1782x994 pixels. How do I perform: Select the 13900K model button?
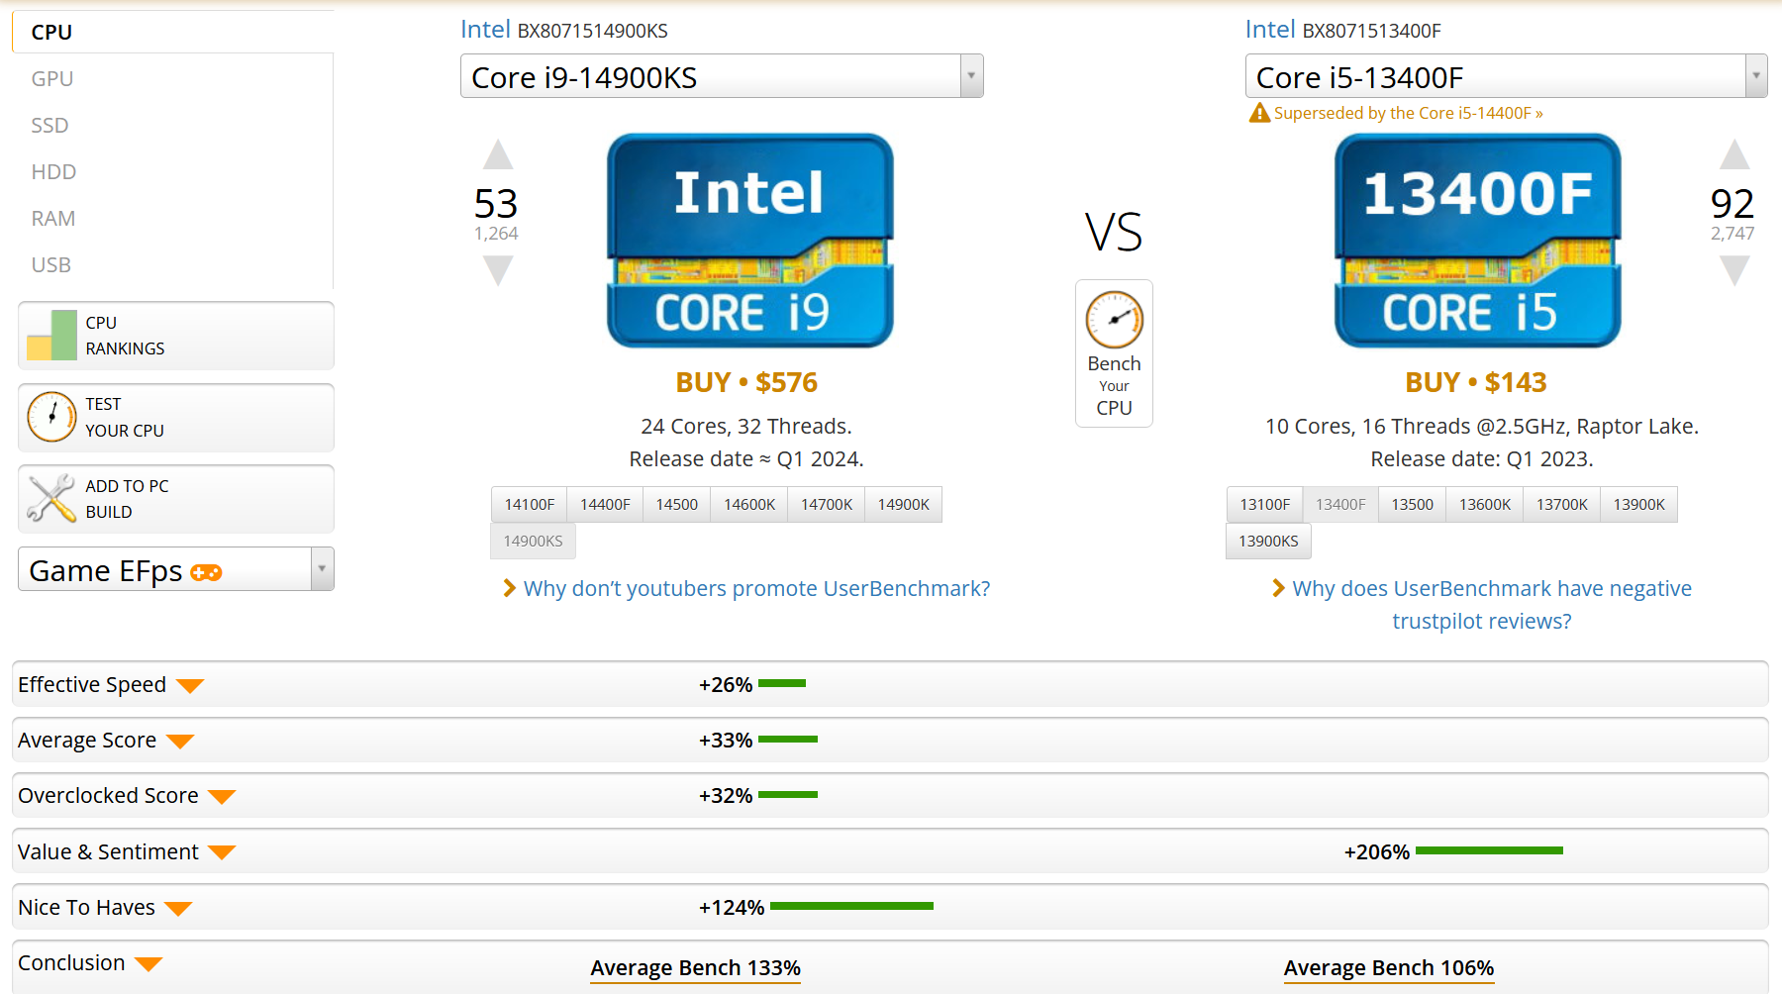(1639, 504)
